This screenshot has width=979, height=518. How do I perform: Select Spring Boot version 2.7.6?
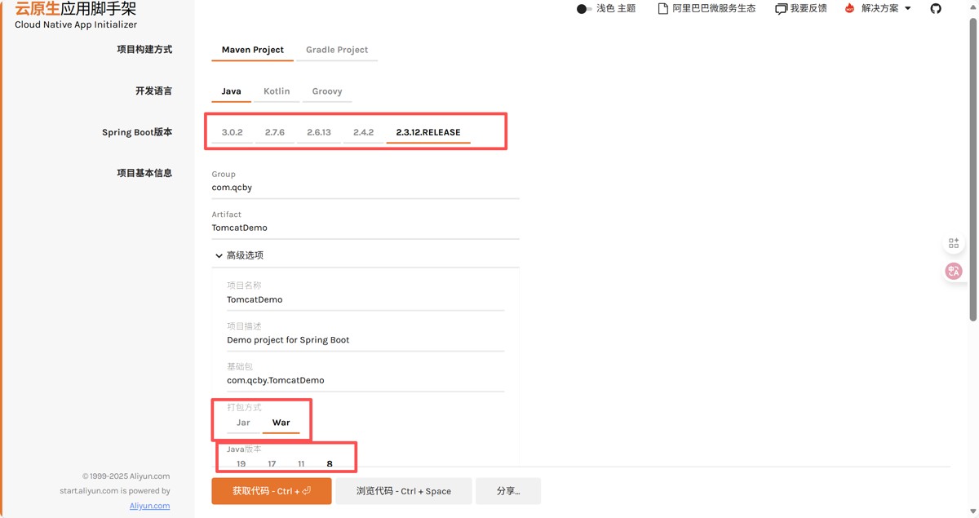point(275,132)
